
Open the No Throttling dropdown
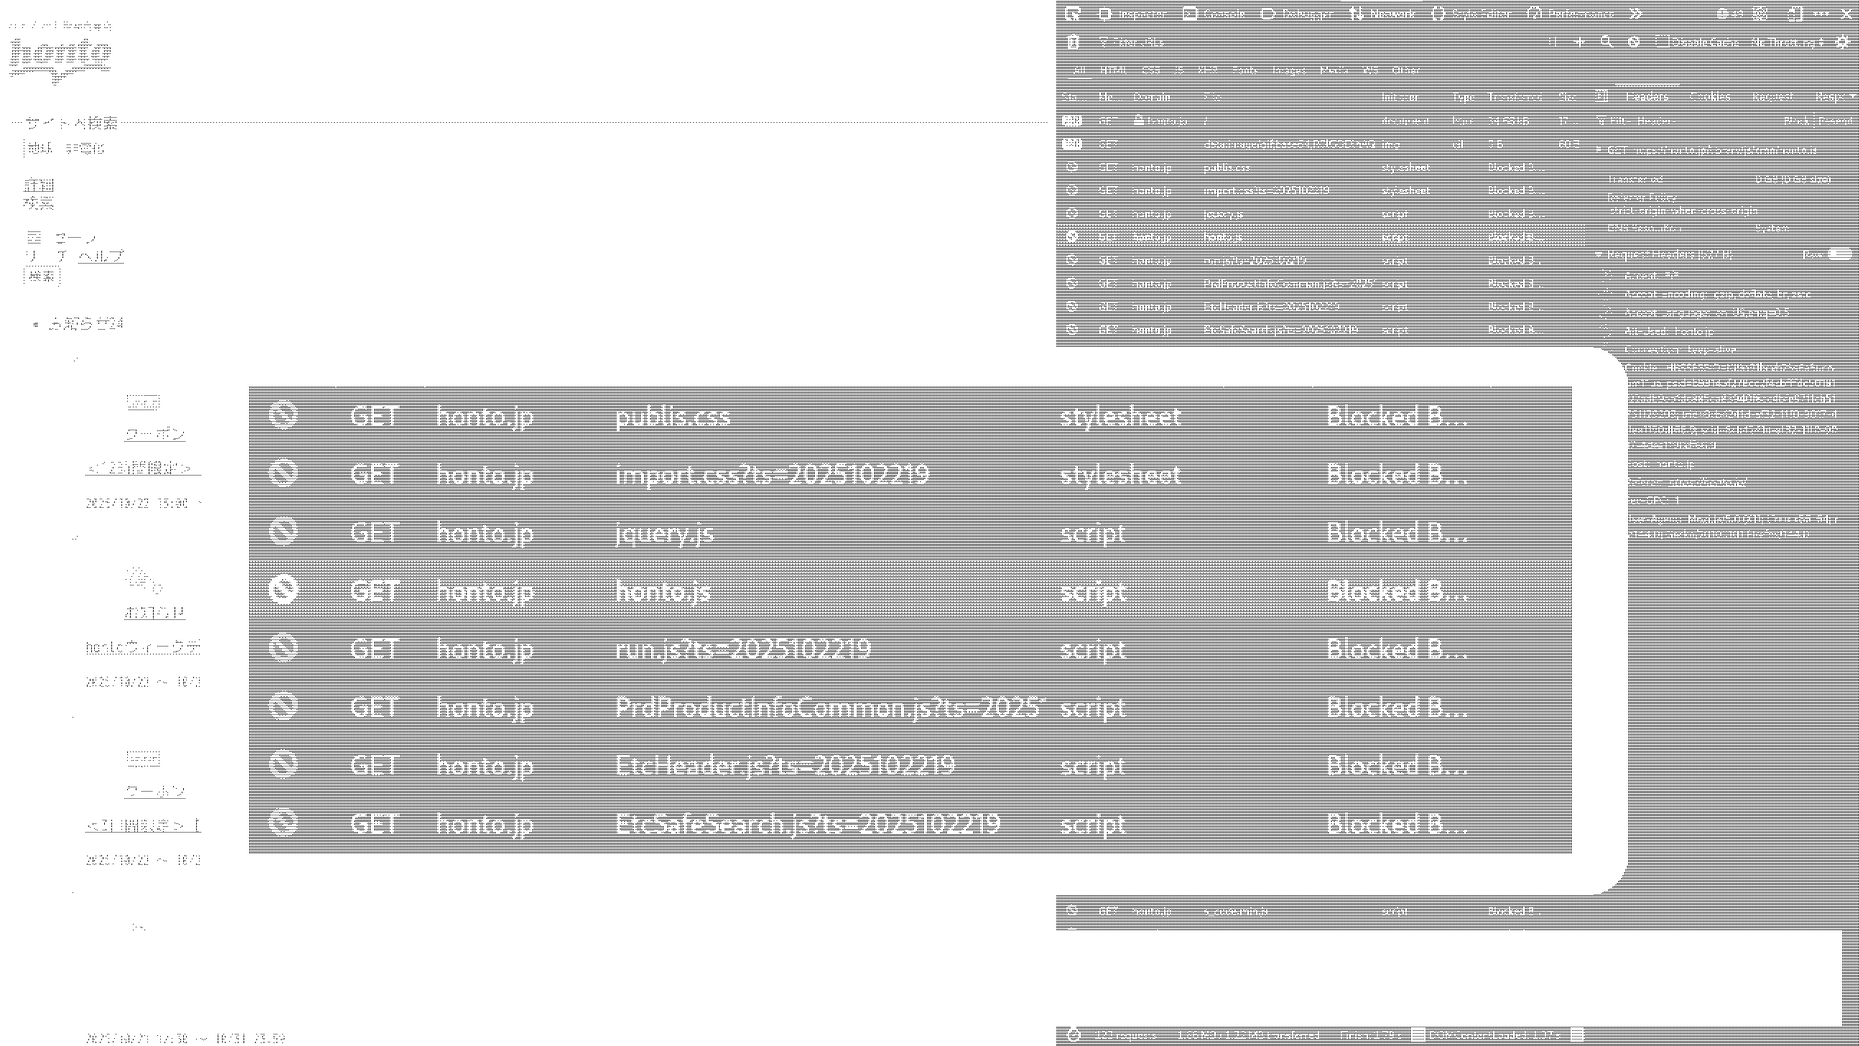click(1787, 42)
